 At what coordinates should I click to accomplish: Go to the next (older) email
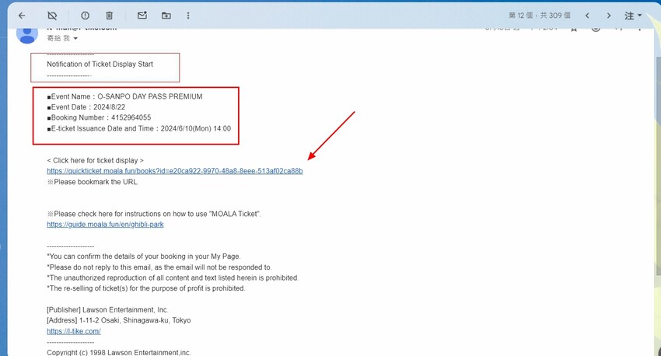(x=609, y=16)
